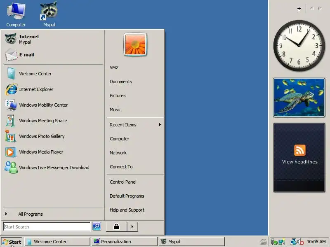The image size is (330, 247).
Task: Click the user account flower picture
Action: 135,44
